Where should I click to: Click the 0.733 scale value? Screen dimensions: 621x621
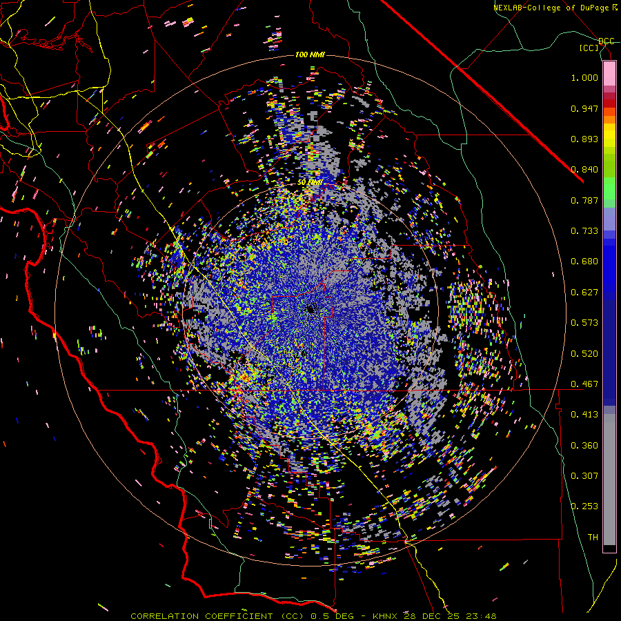point(584,231)
